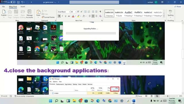This screenshot has height=104, width=184.
Task: Open highlight color dropdown arrow
Action: (81, 16)
